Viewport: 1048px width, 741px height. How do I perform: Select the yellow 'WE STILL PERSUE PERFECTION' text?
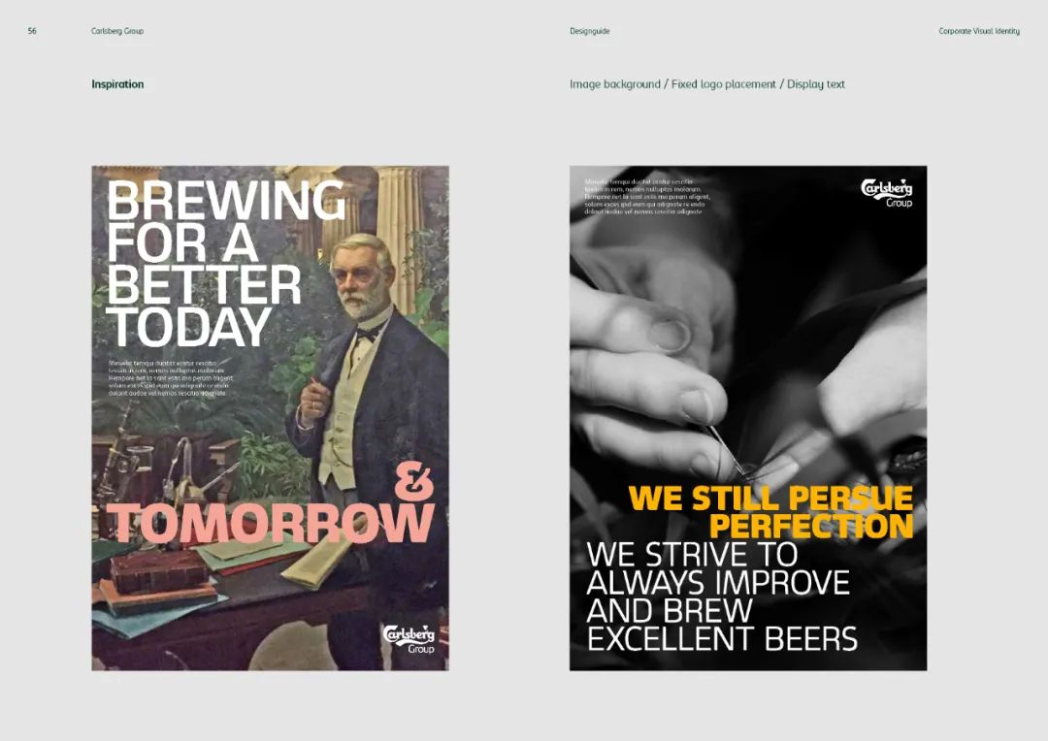coord(770,512)
